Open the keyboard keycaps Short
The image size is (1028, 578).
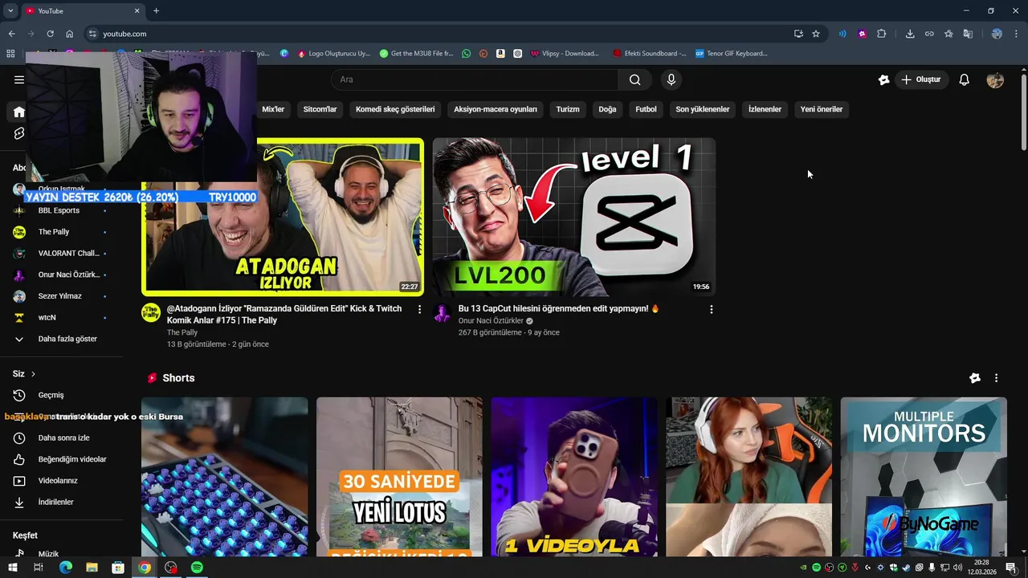click(224, 477)
